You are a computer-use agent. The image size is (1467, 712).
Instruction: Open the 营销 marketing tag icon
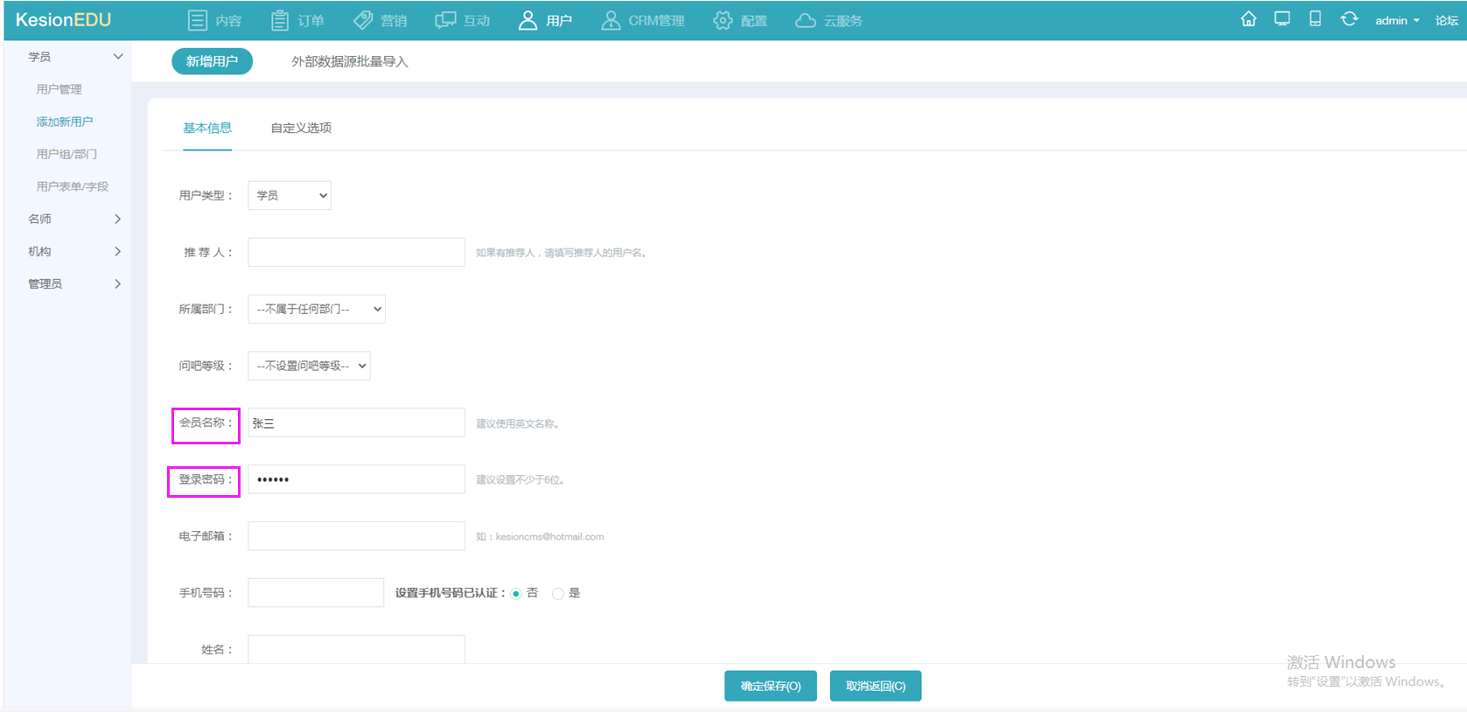coord(363,21)
